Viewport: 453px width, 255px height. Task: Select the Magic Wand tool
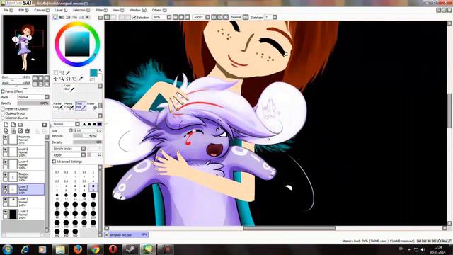pos(68,72)
